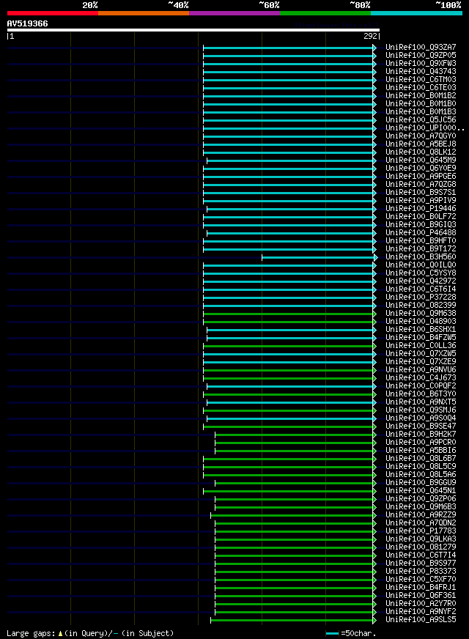Image resolution: width=469 pixels, height=639 pixels.
Task: Click the green alignment bar for A9SLS5
Action: pos(293,620)
